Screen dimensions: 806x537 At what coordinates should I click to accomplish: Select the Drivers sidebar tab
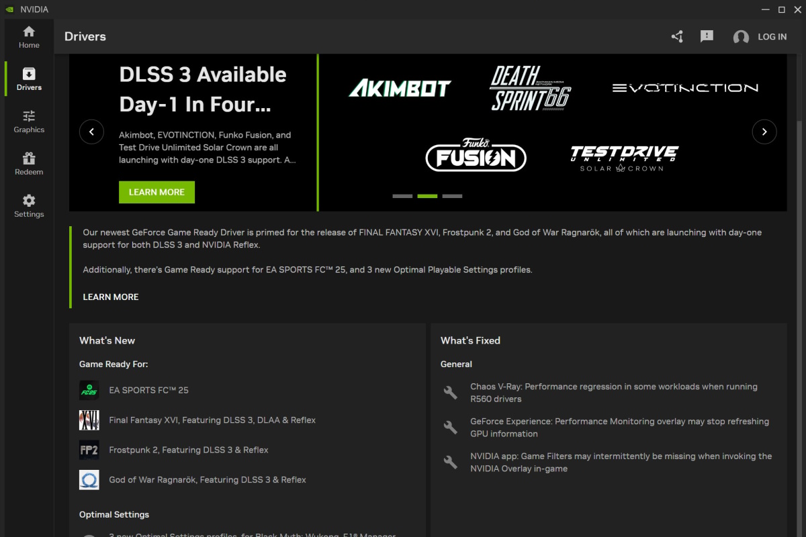pyautogui.click(x=29, y=79)
